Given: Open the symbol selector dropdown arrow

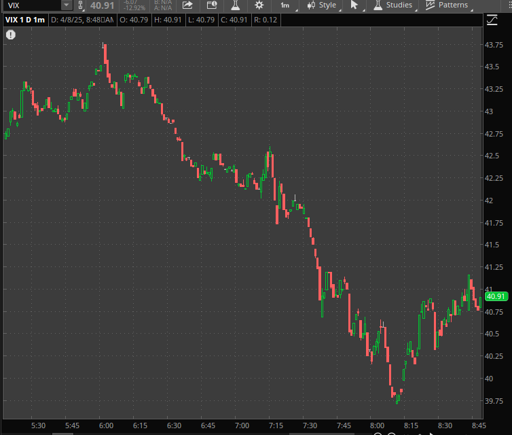Looking at the screenshot, I should [x=67, y=5].
